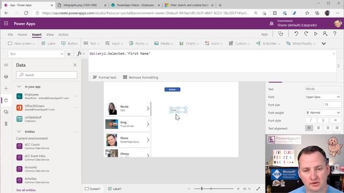Open the New screen dropdown
The image size is (344, 193).
click(x=21, y=43)
